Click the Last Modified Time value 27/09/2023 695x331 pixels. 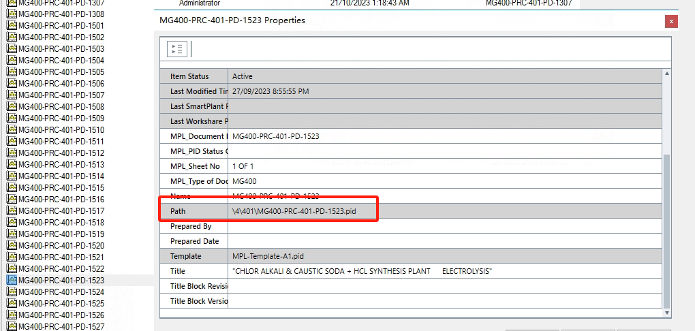pos(271,91)
